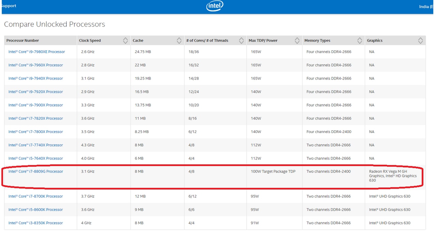Open Intel Core i9-7960X Processor link
This screenshot has height=245, width=436.
click(36, 65)
